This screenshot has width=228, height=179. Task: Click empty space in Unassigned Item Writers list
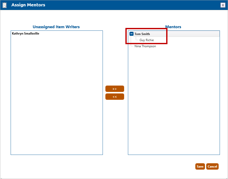(x=56, y=96)
